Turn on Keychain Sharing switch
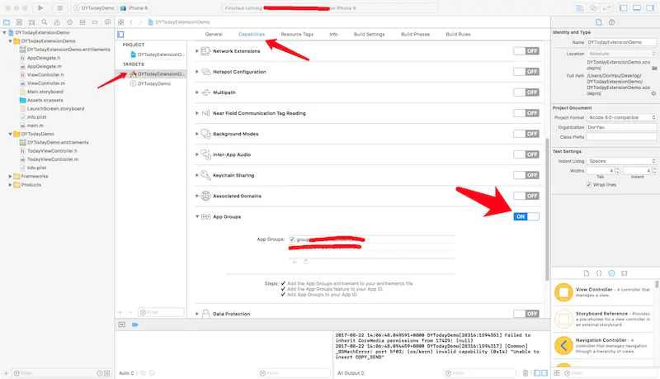Image resolution: width=660 pixels, height=379 pixels. point(526,175)
